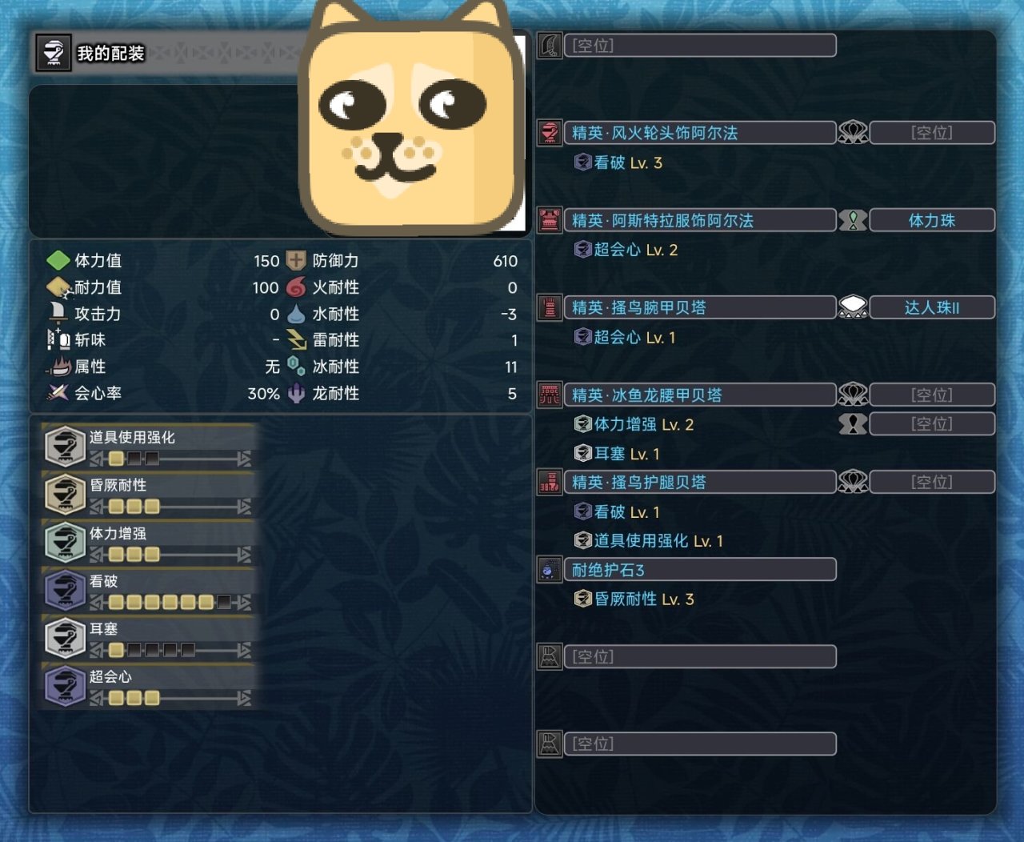Select the 精英·搔鸟护腿贝塔 leg armor entry

point(700,482)
